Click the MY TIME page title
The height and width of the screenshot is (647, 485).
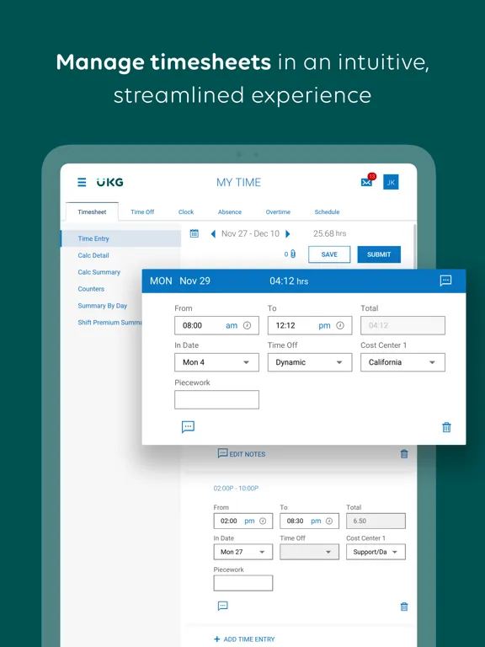238,182
